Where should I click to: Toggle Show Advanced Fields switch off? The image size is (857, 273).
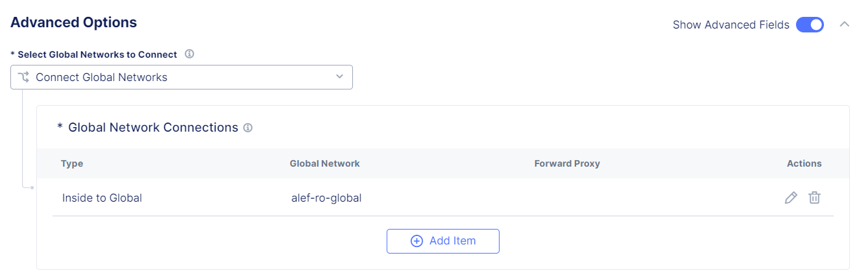[x=810, y=25]
